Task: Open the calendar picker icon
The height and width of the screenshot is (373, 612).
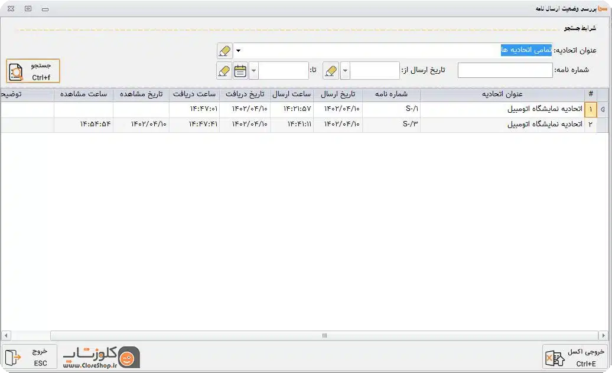Action: point(240,71)
